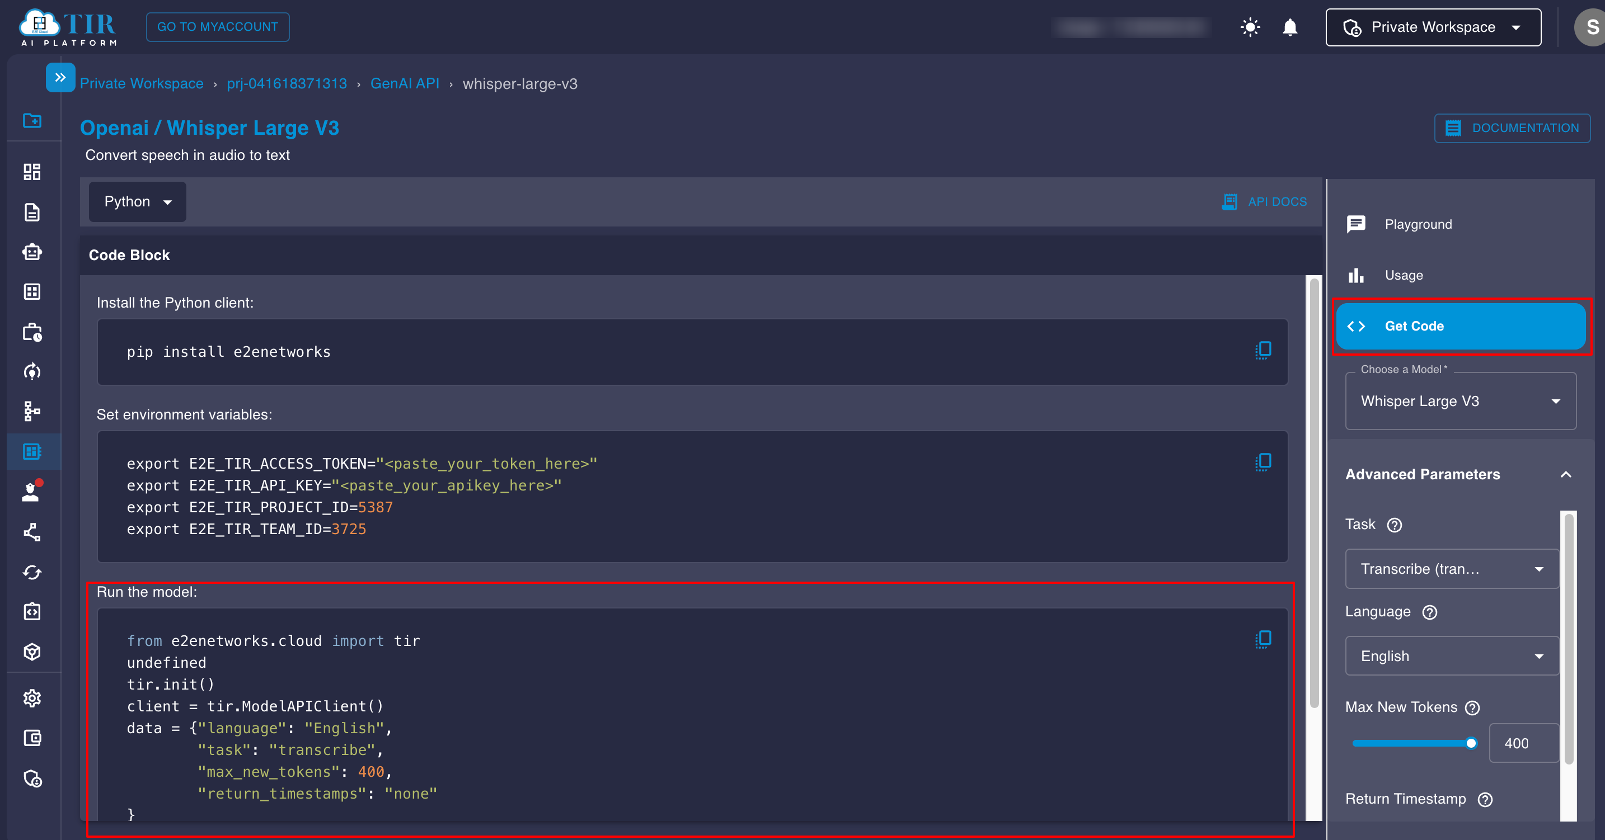Open user avatar S menu

1590,27
